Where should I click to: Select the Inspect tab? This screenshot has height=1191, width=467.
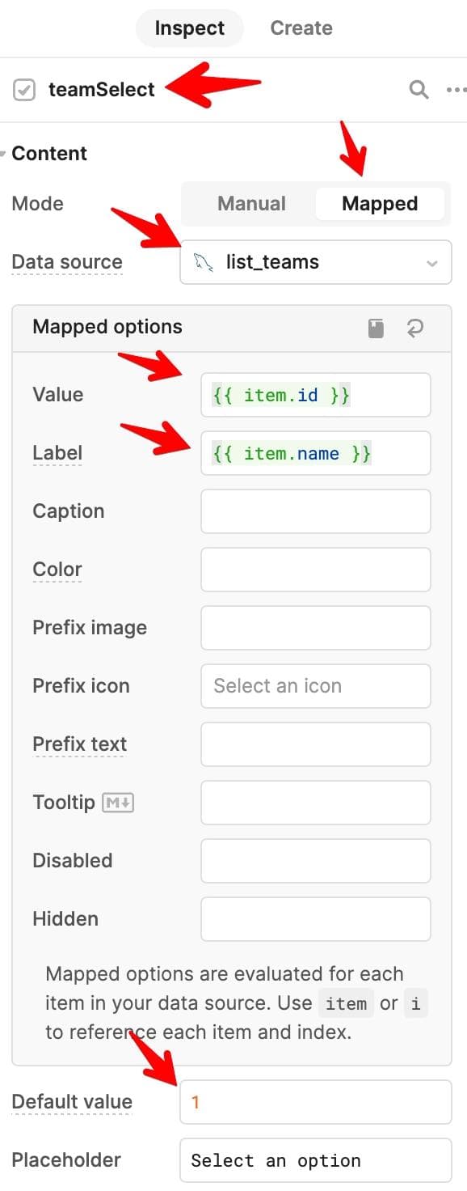189,28
